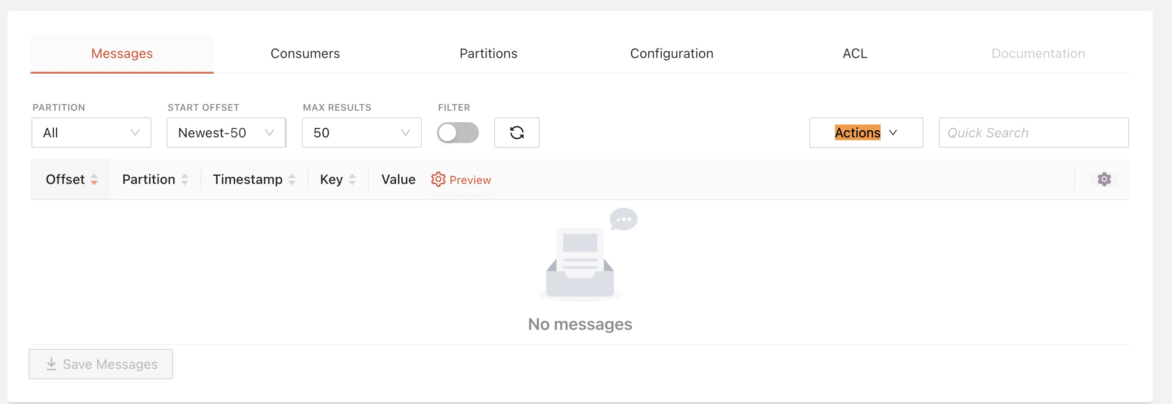Image resolution: width=1172 pixels, height=404 pixels.
Task: Click the Quick Search input field
Action: 1033,133
